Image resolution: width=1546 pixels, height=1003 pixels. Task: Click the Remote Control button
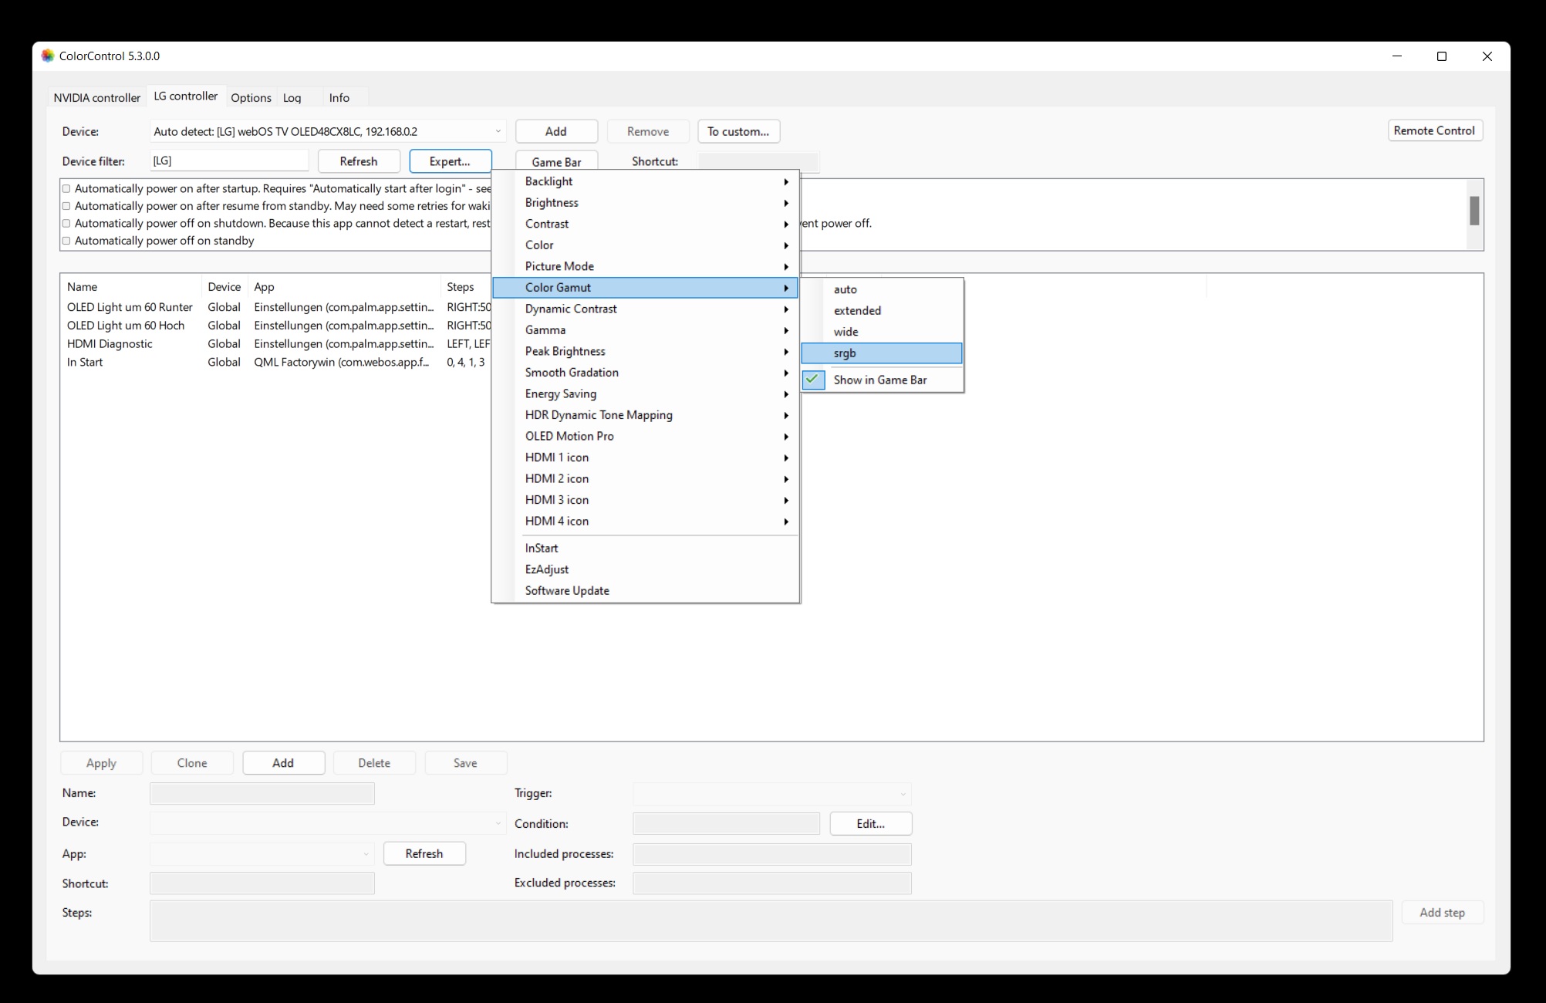(1434, 130)
